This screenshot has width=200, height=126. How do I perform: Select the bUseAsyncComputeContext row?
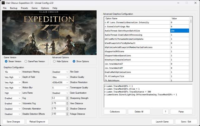pos(147,60)
